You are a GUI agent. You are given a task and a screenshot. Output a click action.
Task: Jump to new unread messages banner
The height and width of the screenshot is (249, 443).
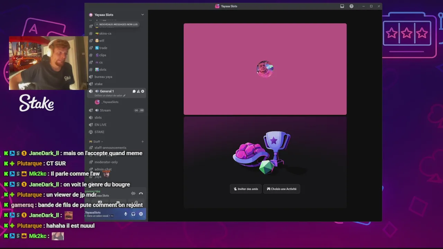click(x=117, y=24)
